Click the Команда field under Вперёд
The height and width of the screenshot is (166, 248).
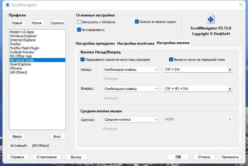click(179, 98)
